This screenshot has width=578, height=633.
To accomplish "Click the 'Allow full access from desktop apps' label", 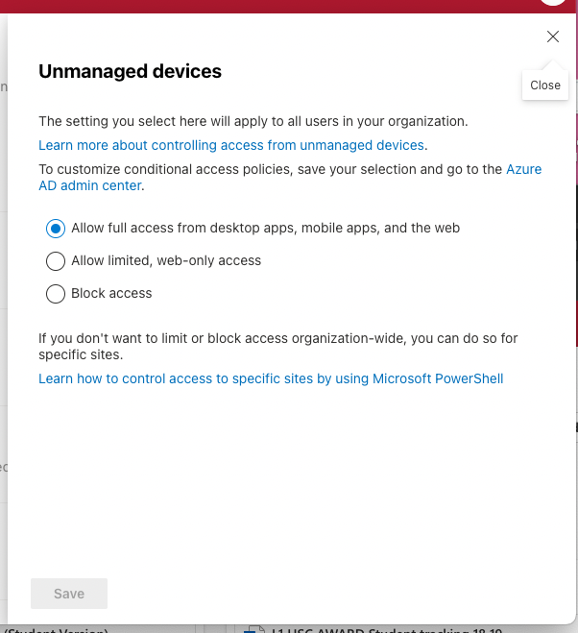I will (x=265, y=228).
